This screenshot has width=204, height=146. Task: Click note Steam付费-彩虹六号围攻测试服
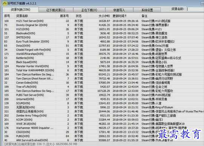point(162,75)
